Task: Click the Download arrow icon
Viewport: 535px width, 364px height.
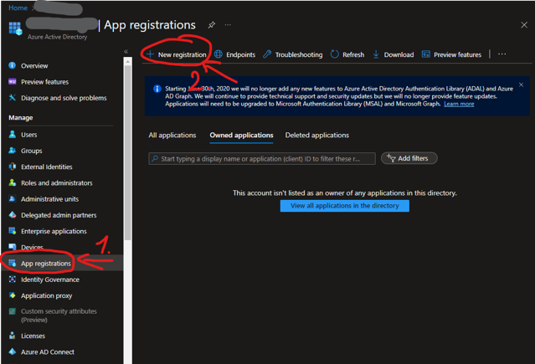Action: pyautogui.click(x=376, y=54)
